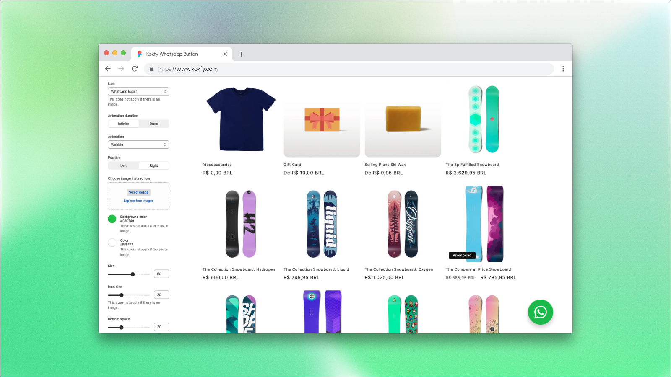Click the forward navigation arrow
The height and width of the screenshot is (377, 671).
[121, 69]
